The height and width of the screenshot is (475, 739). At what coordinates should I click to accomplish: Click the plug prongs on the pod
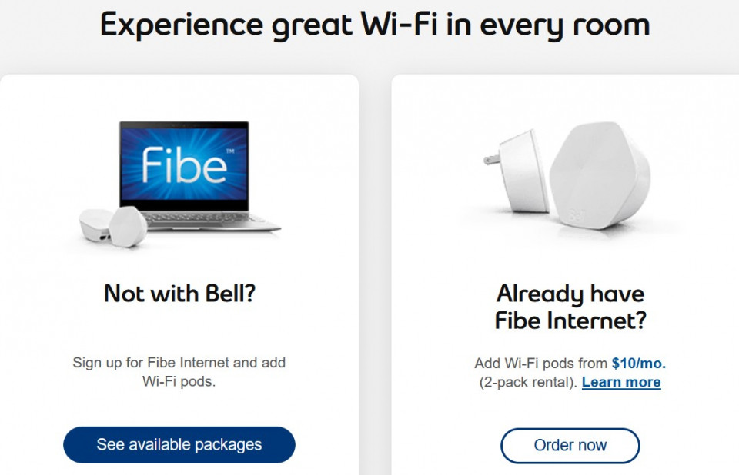pos(492,160)
